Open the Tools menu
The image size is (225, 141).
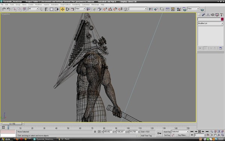point(12,5)
